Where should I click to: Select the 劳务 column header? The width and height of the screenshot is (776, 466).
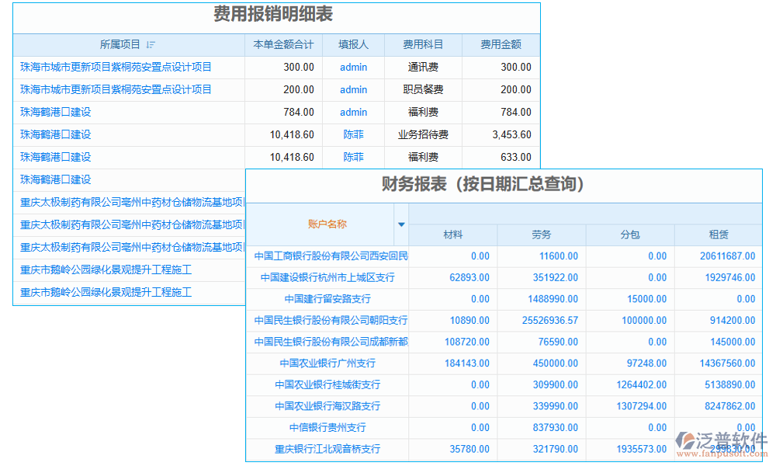click(542, 235)
